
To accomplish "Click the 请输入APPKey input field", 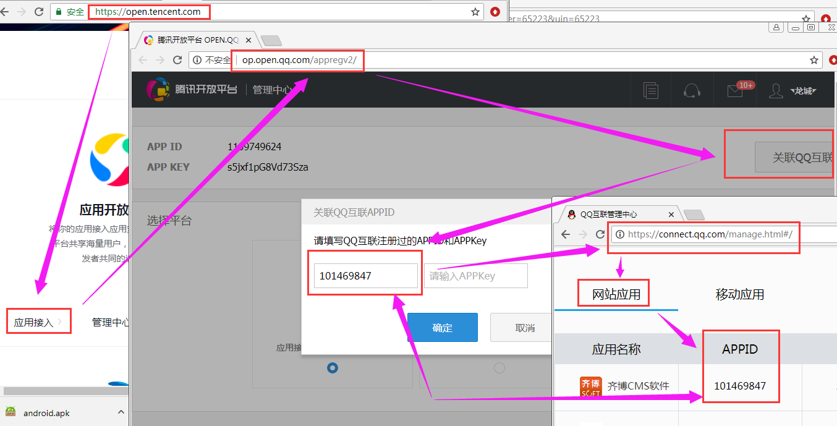I will pos(475,276).
